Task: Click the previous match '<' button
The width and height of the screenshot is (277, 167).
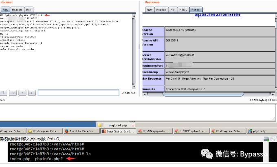Action: [13, 93]
